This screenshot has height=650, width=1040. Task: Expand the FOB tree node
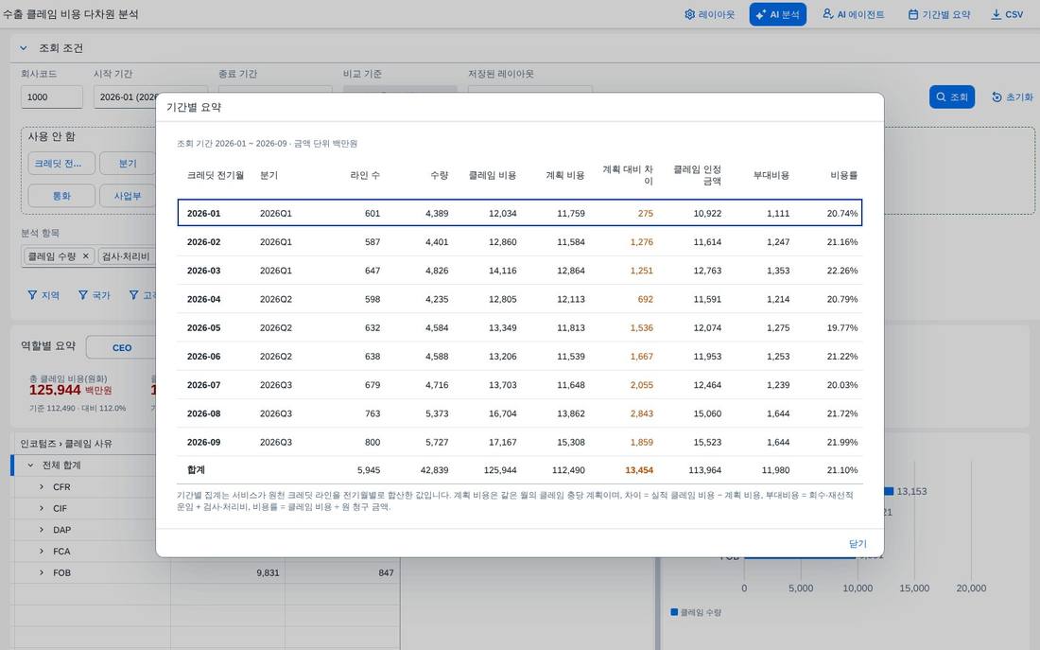(x=41, y=572)
